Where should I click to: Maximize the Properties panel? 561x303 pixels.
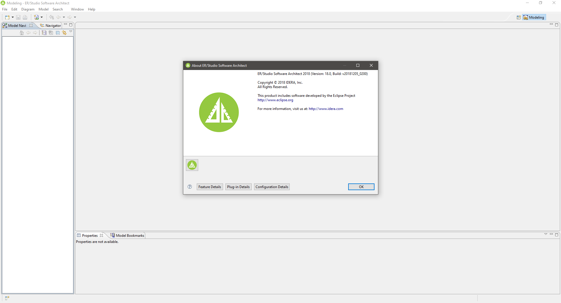[x=557, y=234]
